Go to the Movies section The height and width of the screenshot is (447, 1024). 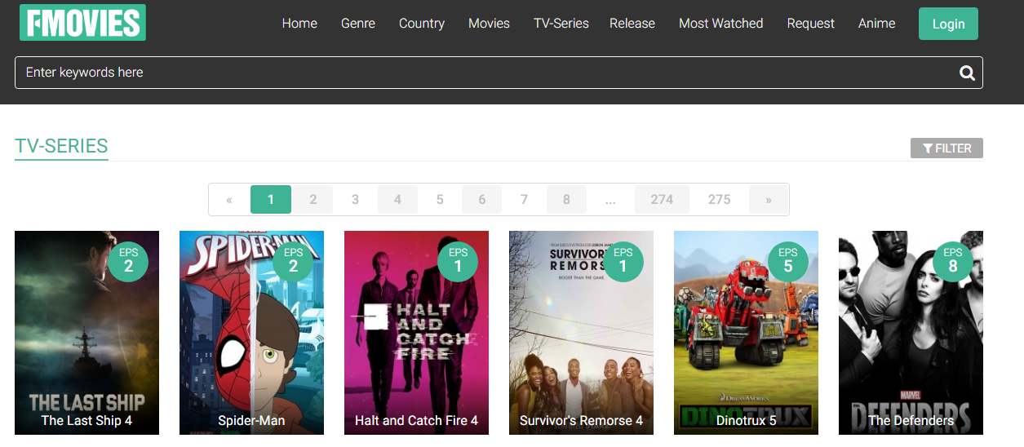pos(489,24)
